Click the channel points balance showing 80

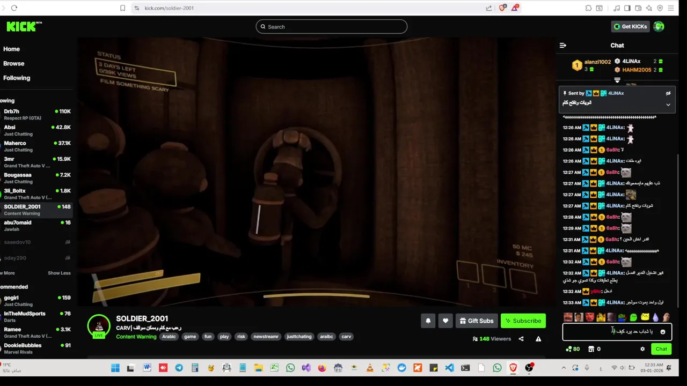[573, 349]
